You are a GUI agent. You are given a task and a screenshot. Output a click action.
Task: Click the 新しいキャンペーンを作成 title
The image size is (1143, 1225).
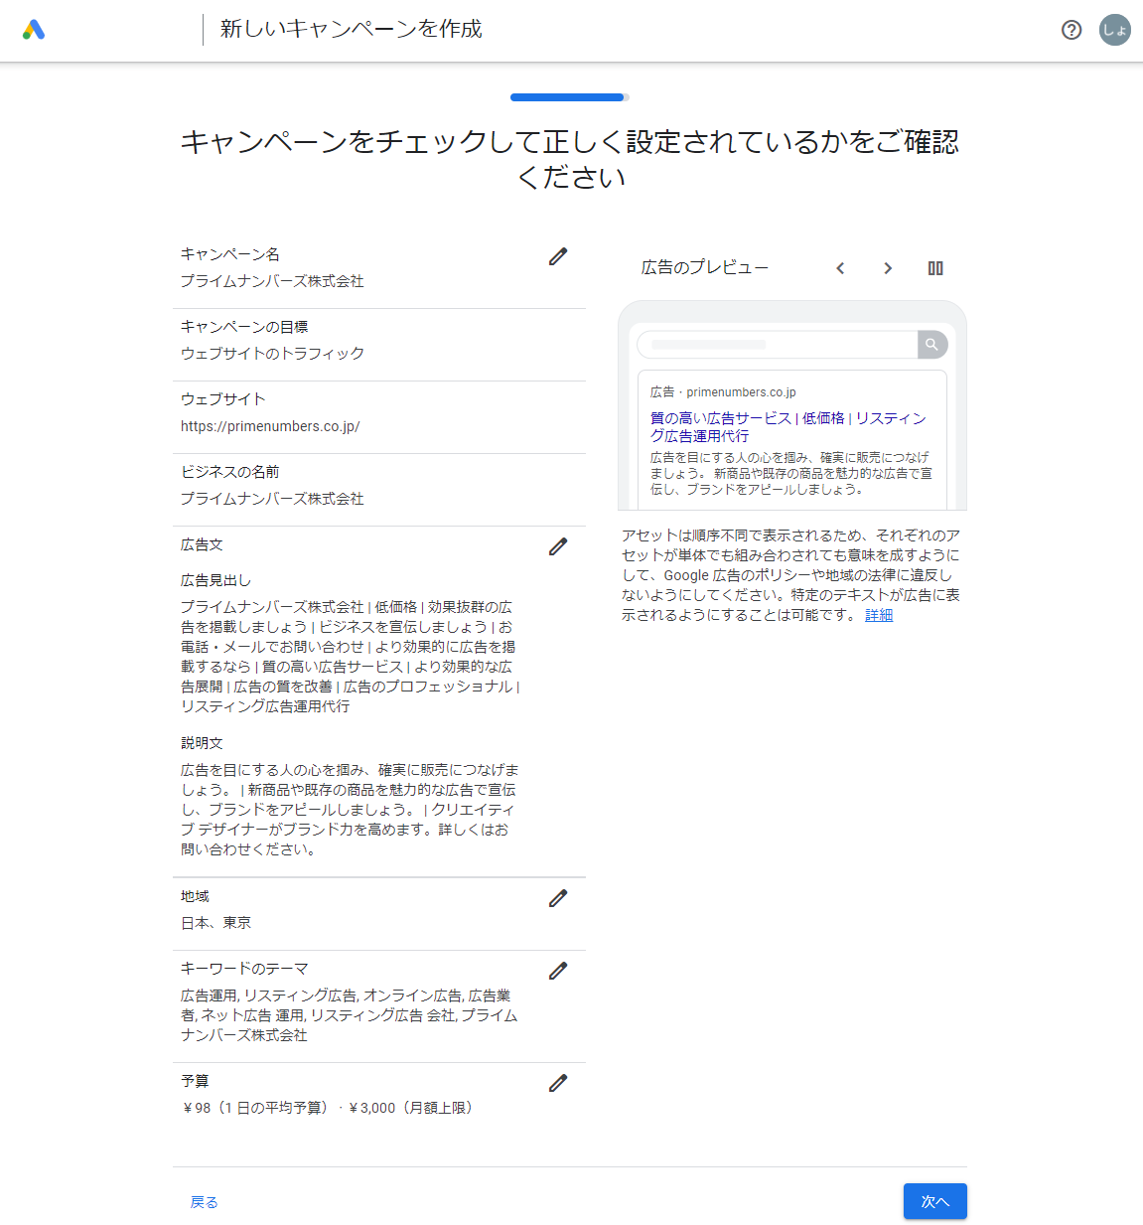(352, 29)
